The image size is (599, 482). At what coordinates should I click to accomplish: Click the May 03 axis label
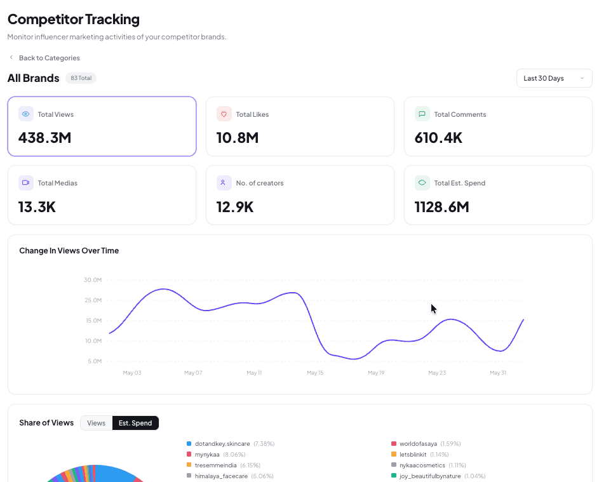(x=132, y=373)
